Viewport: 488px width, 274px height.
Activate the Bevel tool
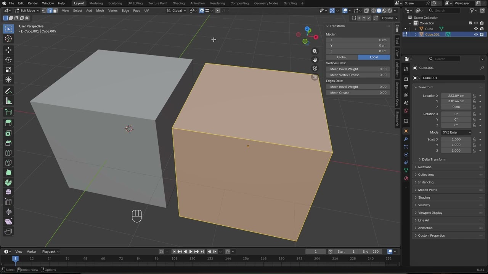point(8,143)
